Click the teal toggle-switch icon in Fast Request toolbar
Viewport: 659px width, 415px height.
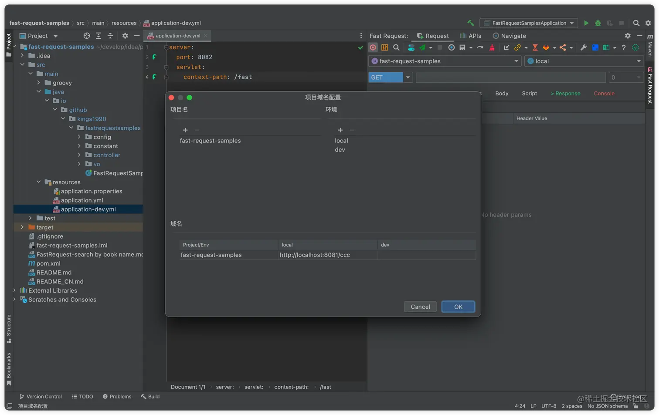click(x=411, y=47)
